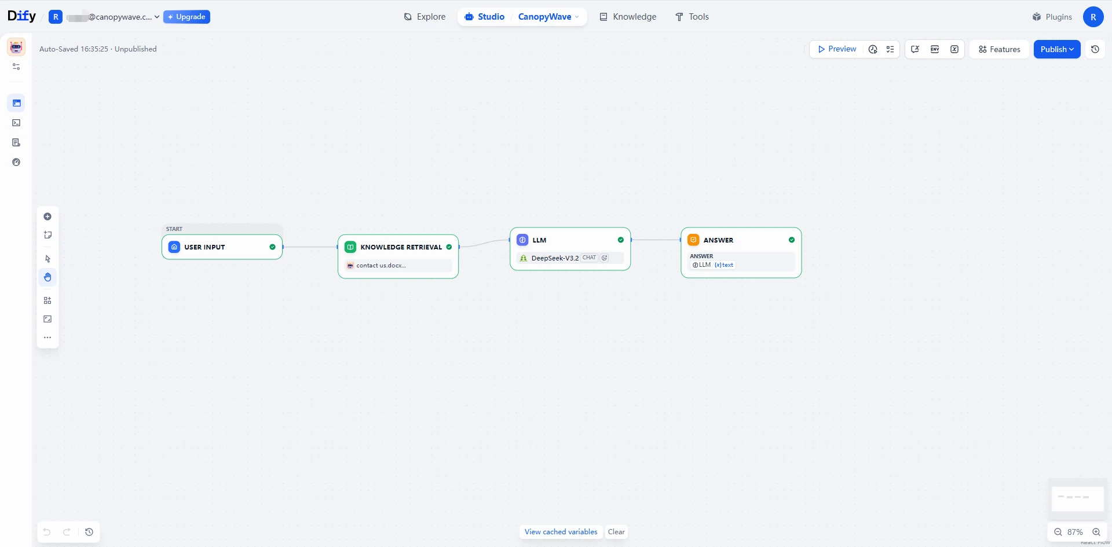The image size is (1112, 547).
Task: Go to the Knowledge tab
Action: (628, 17)
